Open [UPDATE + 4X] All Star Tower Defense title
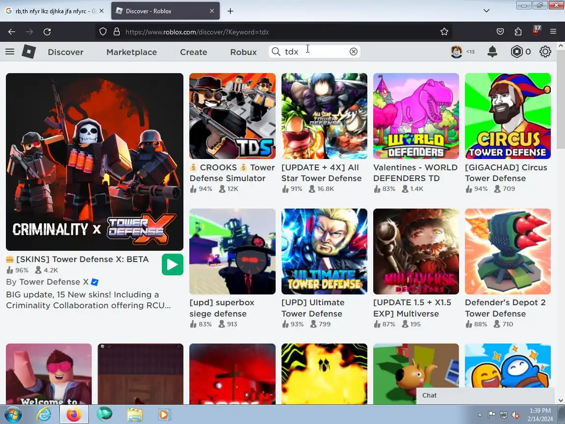Screen dimensions: 565x424 click(x=321, y=173)
